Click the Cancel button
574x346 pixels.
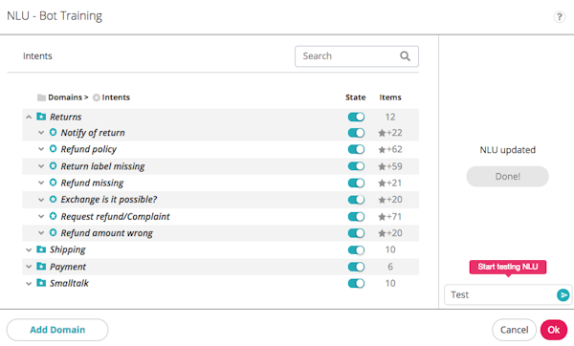pos(514,330)
